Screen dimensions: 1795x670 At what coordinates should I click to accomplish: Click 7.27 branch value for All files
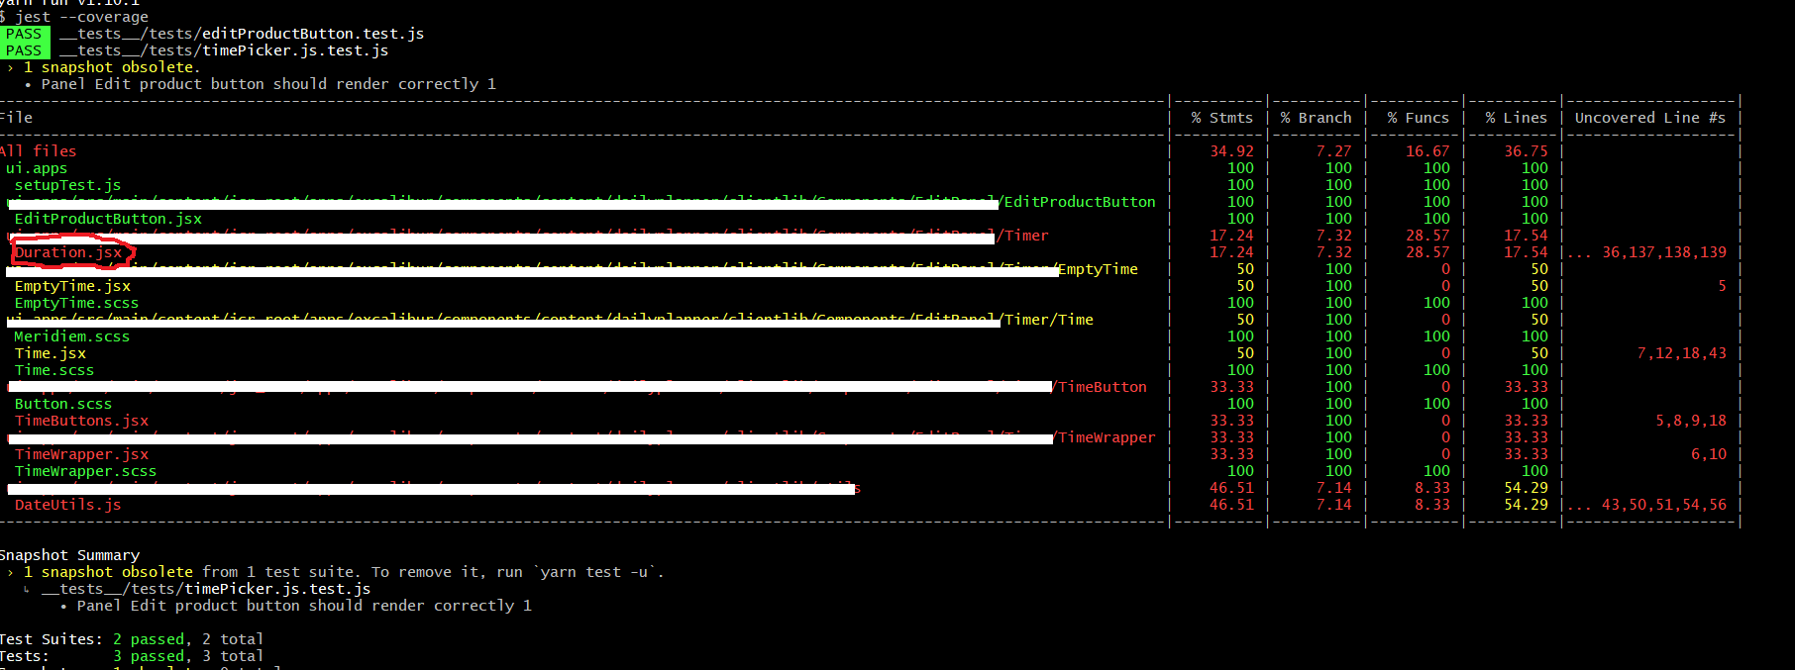[x=1333, y=151]
